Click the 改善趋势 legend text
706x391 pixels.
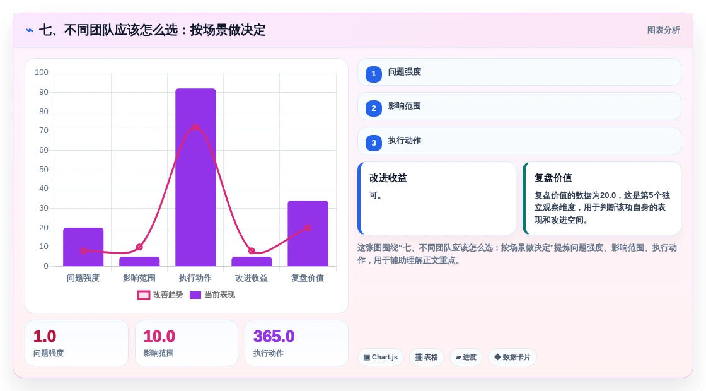tap(168, 295)
